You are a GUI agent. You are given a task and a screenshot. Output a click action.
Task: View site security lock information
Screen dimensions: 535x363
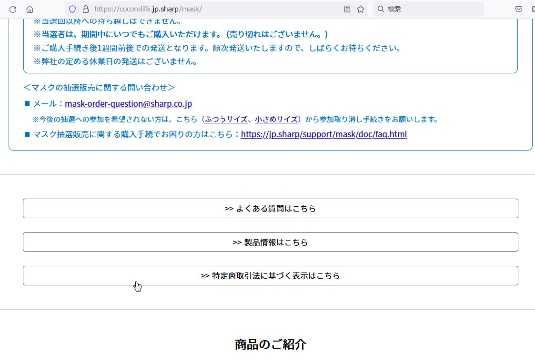point(86,9)
